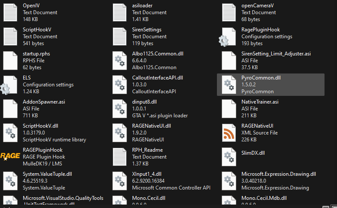Click the Mono.Cecil.dll icon

click(120, 200)
